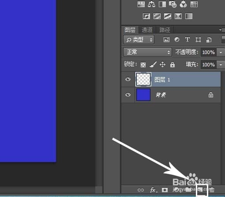Switch to the 通道 tab
Viewport: 225px width, 197px height.
point(147,30)
